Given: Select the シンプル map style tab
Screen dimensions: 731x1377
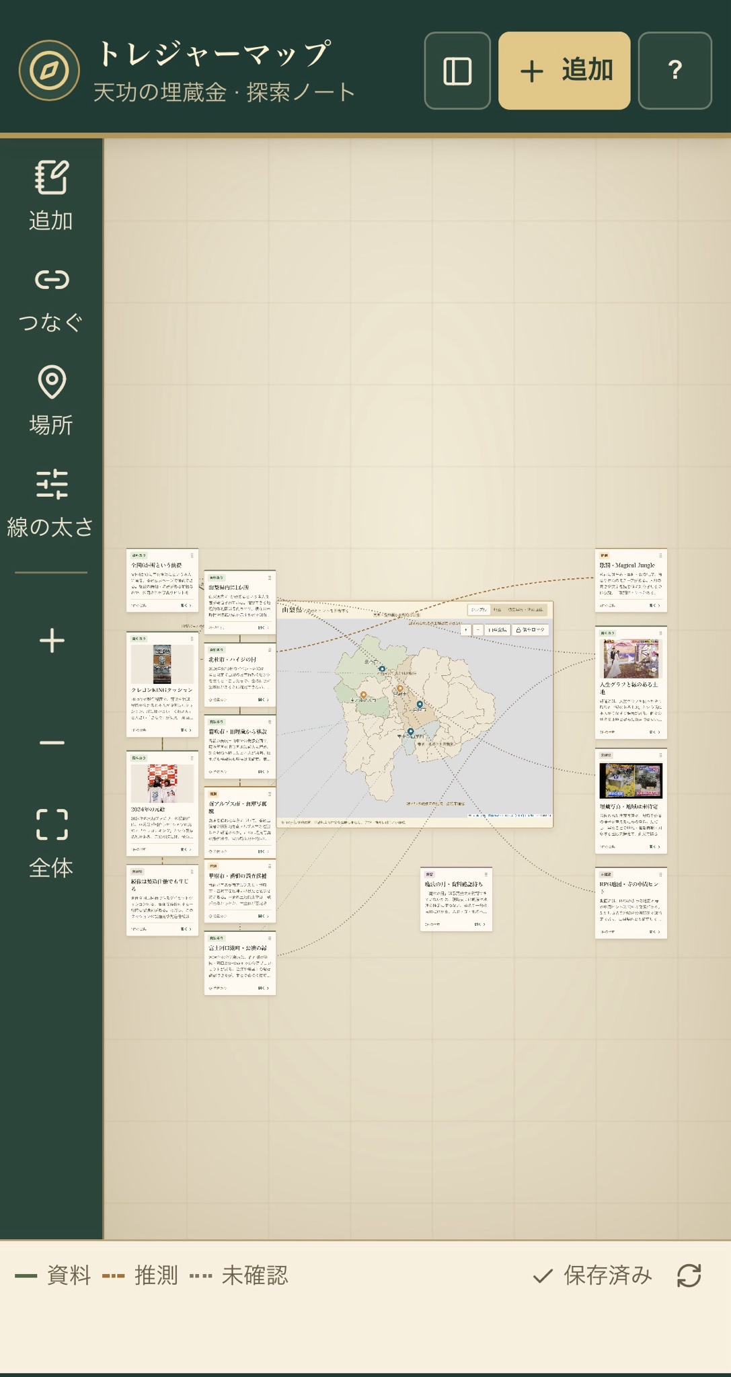Looking at the screenshot, I should point(479,610).
